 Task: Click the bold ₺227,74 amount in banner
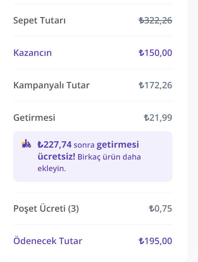pos(55,145)
